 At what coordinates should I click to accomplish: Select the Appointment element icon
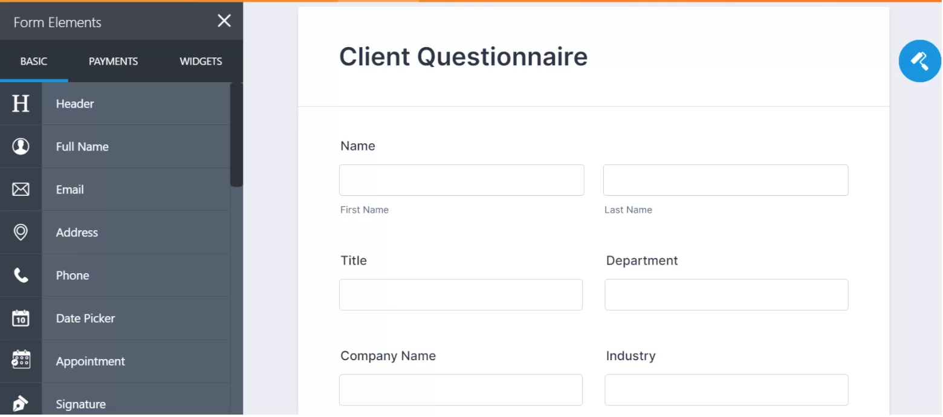[x=21, y=361]
